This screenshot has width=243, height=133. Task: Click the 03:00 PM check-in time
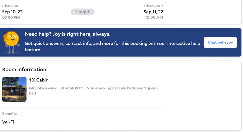pyautogui.click(x=11, y=17)
